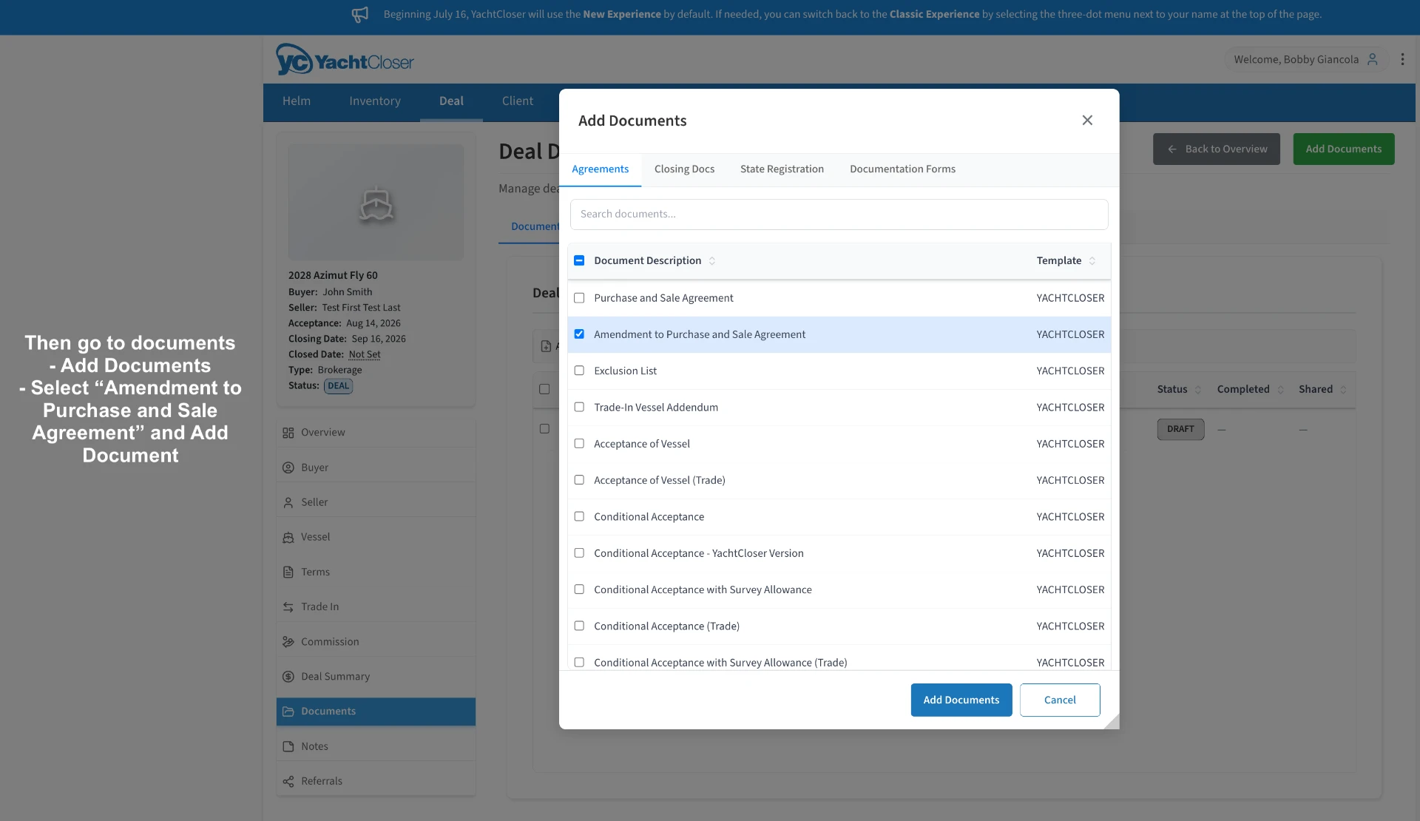Click the back arrow icon in Back to Overview
This screenshot has width=1420, height=821.
tap(1172, 149)
